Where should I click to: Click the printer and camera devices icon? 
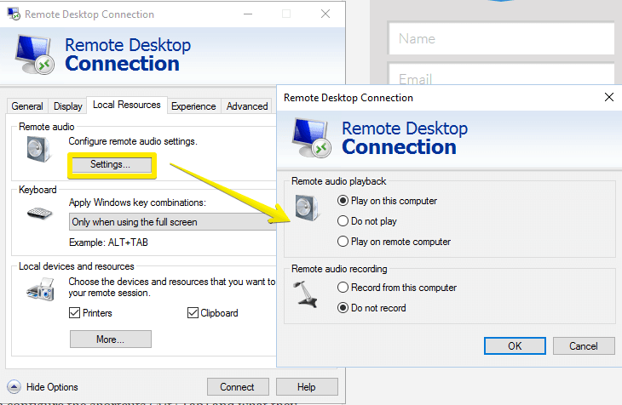tap(40, 289)
